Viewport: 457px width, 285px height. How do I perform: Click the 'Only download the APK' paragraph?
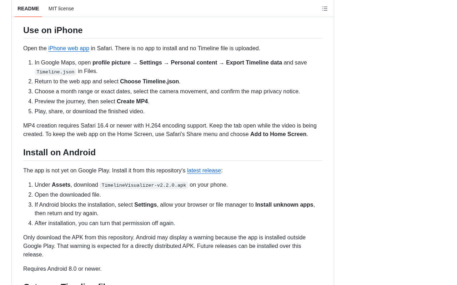[x=173, y=246]
